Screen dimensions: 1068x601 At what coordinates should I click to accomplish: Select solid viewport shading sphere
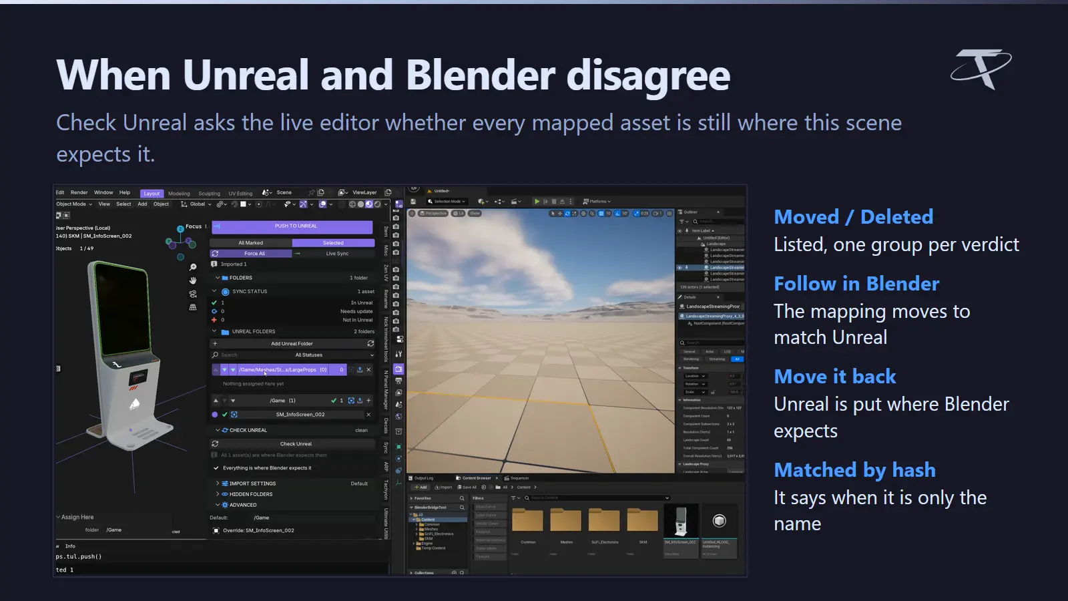(x=361, y=204)
